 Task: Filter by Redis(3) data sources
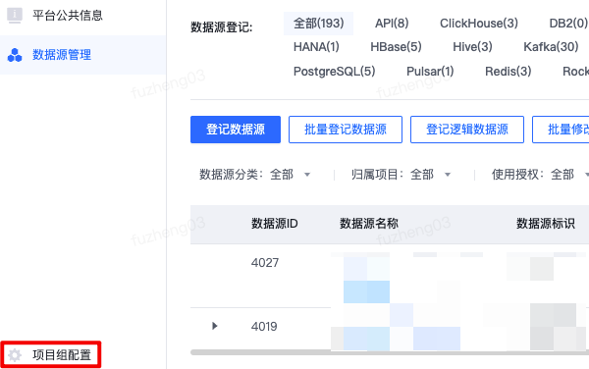509,72
